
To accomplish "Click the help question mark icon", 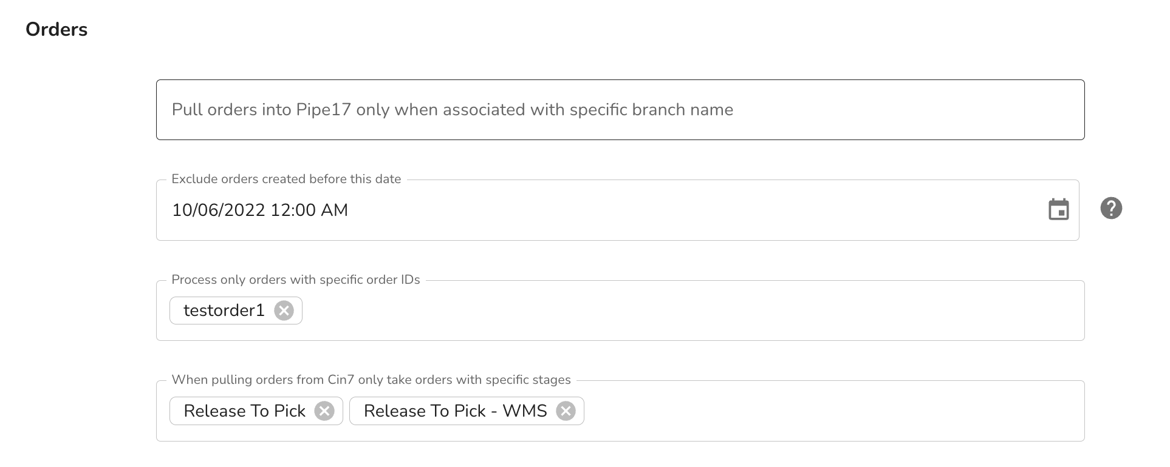I will 1111,209.
